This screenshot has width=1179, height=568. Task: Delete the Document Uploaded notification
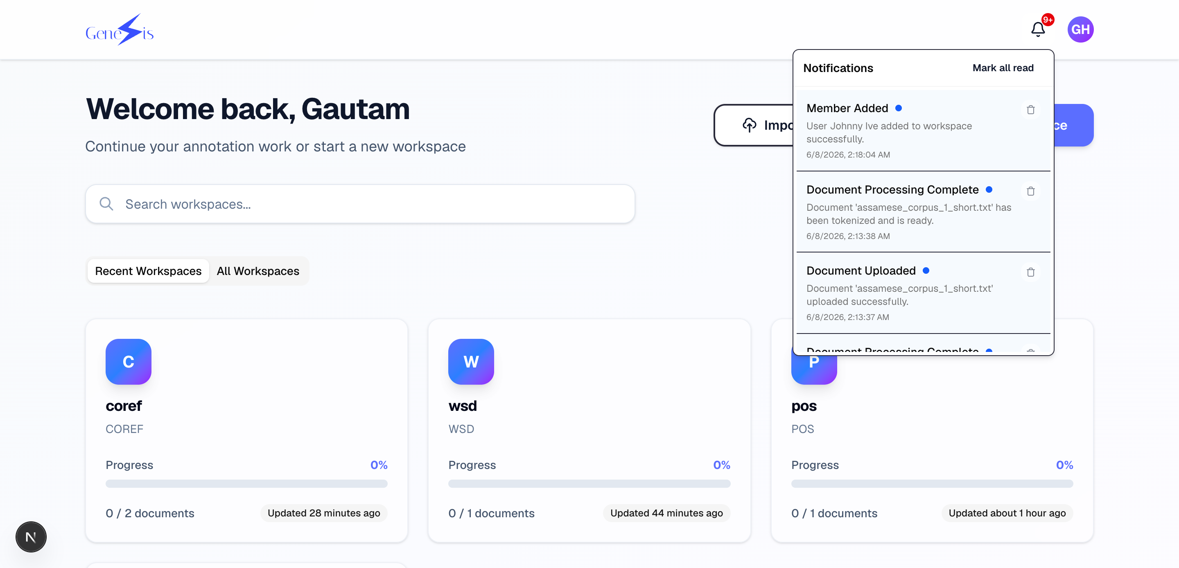[1030, 272]
